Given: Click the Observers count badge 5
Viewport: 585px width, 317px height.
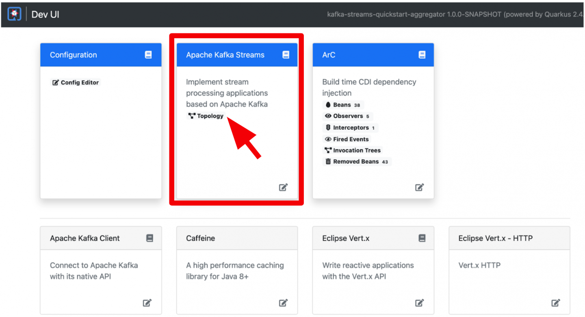Looking at the screenshot, I should click(x=368, y=116).
